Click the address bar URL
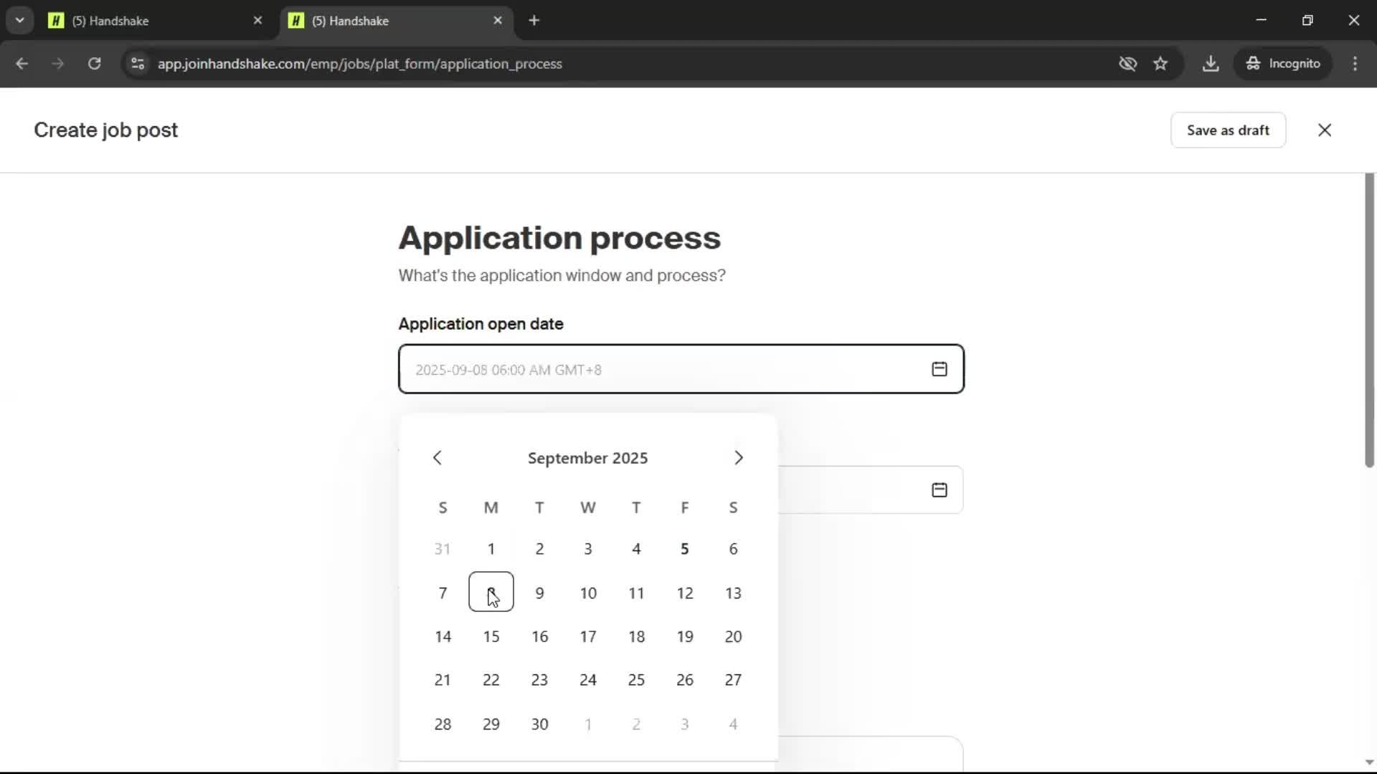 [360, 64]
